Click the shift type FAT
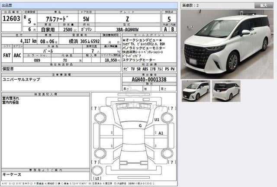Screen dimensions: 277x187 [x=7, y=55]
